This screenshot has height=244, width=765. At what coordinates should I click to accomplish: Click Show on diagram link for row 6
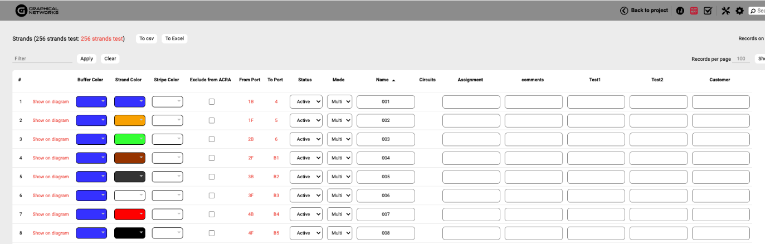(51, 196)
